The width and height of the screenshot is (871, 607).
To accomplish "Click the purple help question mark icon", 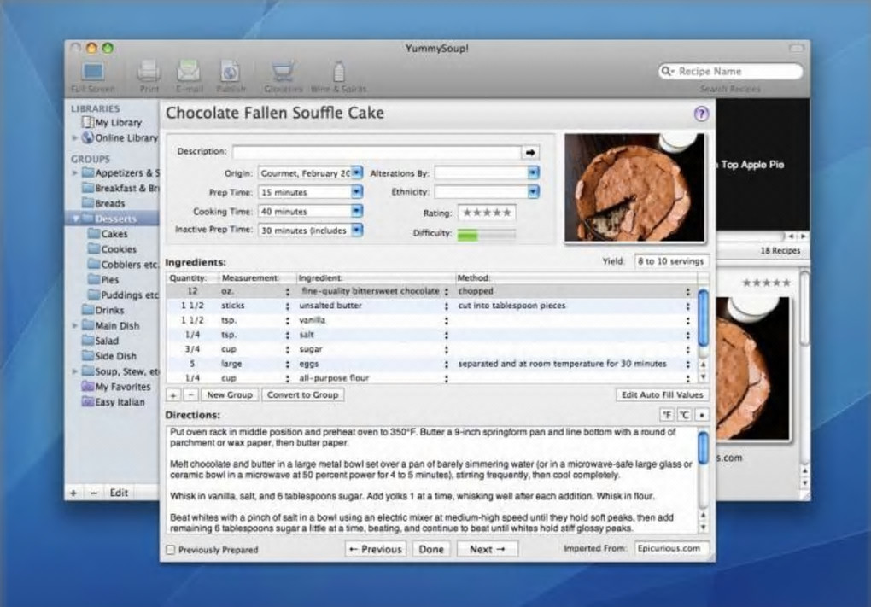I will 701,114.
